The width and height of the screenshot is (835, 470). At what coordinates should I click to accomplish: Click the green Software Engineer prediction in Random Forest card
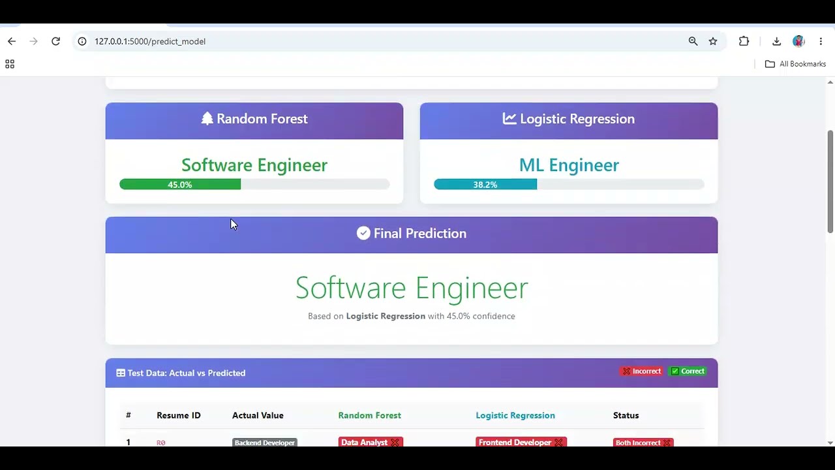(x=254, y=165)
